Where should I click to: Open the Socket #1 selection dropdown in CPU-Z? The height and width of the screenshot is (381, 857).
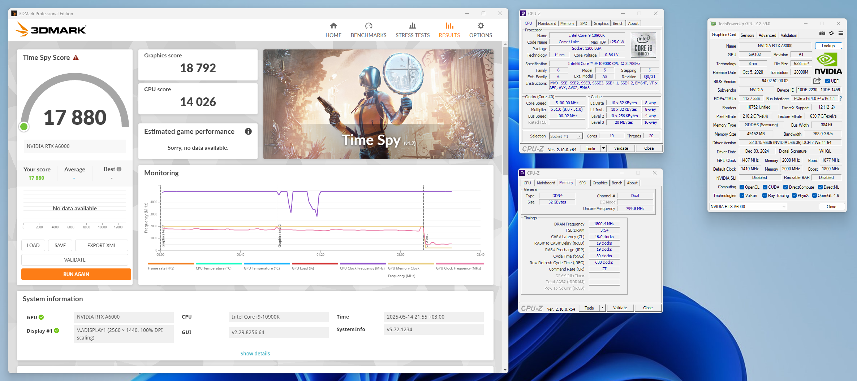pos(566,136)
